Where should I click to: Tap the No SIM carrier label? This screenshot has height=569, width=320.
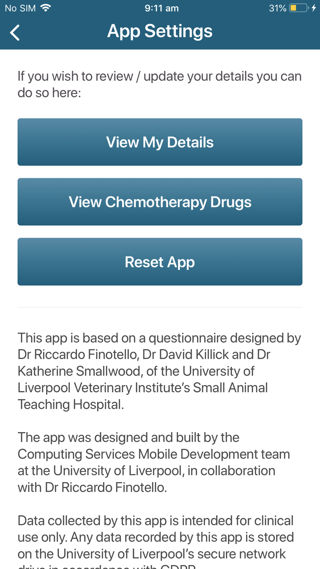[x=20, y=8]
